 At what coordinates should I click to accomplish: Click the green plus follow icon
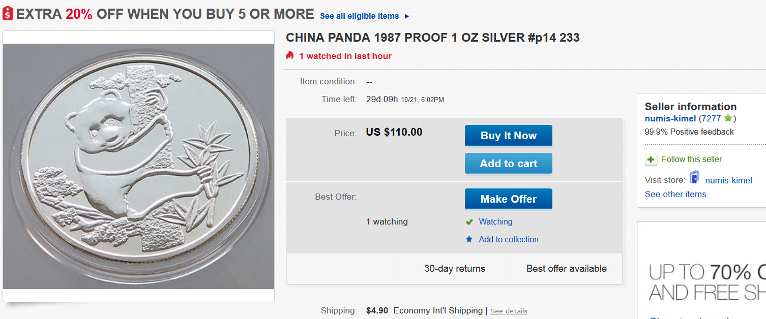point(651,160)
